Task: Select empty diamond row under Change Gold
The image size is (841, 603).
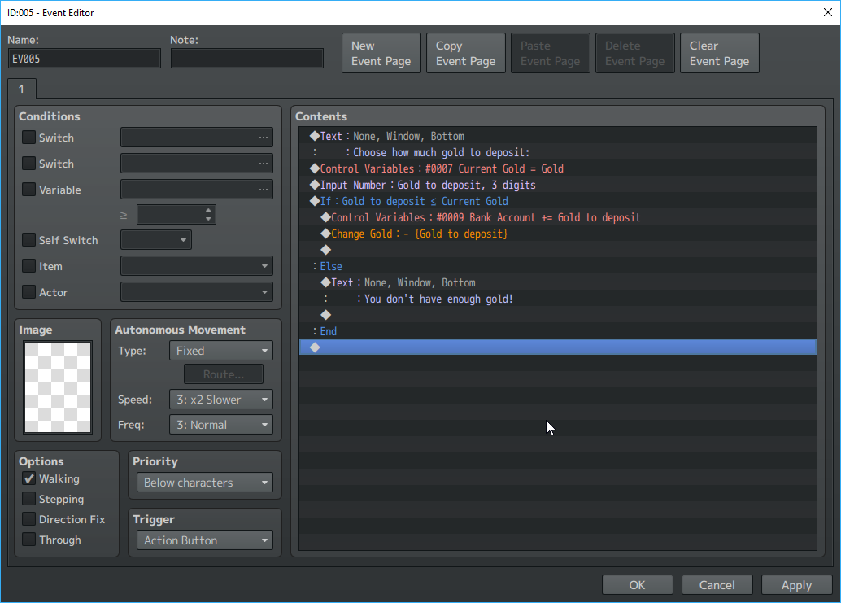Action: point(558,250)
